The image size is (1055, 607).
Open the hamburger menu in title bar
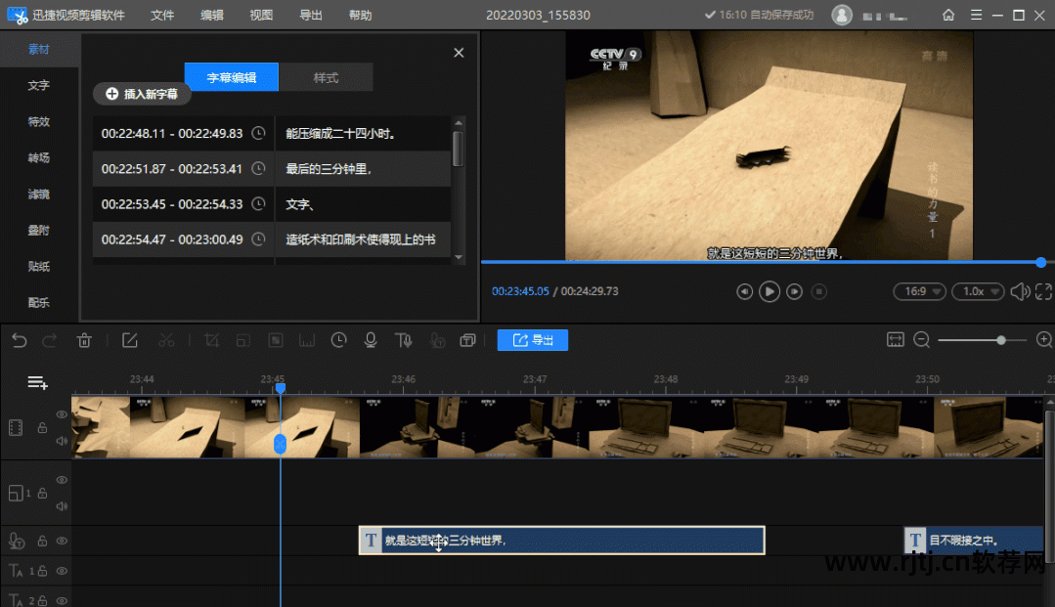tap(976, 15)
